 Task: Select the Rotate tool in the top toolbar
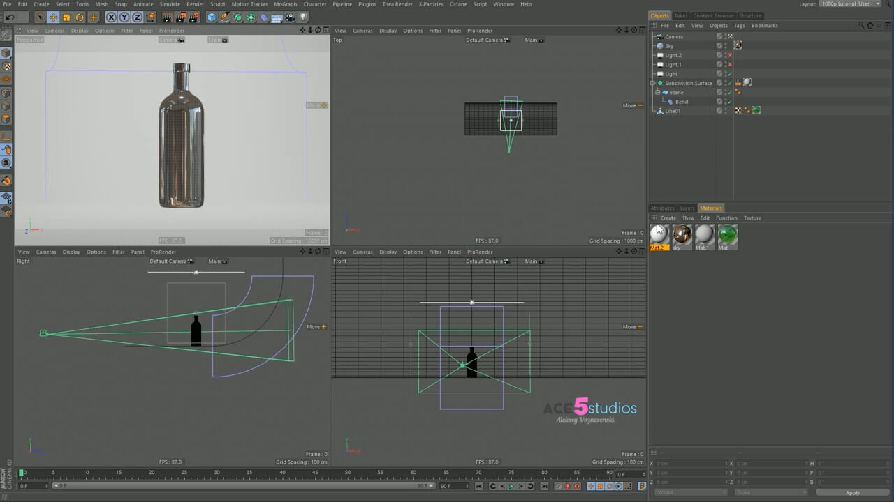(x=80, y=17)
